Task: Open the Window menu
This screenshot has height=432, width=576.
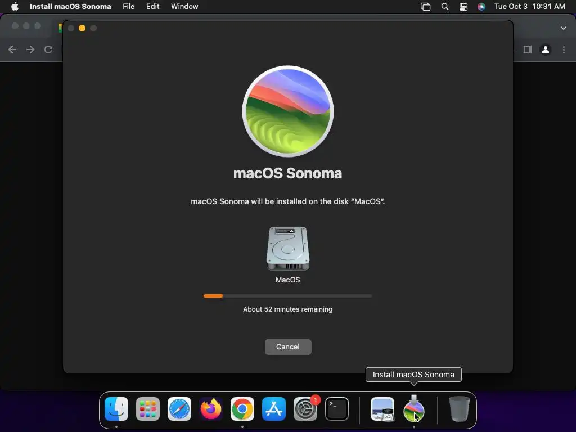Action: point(184,7)
